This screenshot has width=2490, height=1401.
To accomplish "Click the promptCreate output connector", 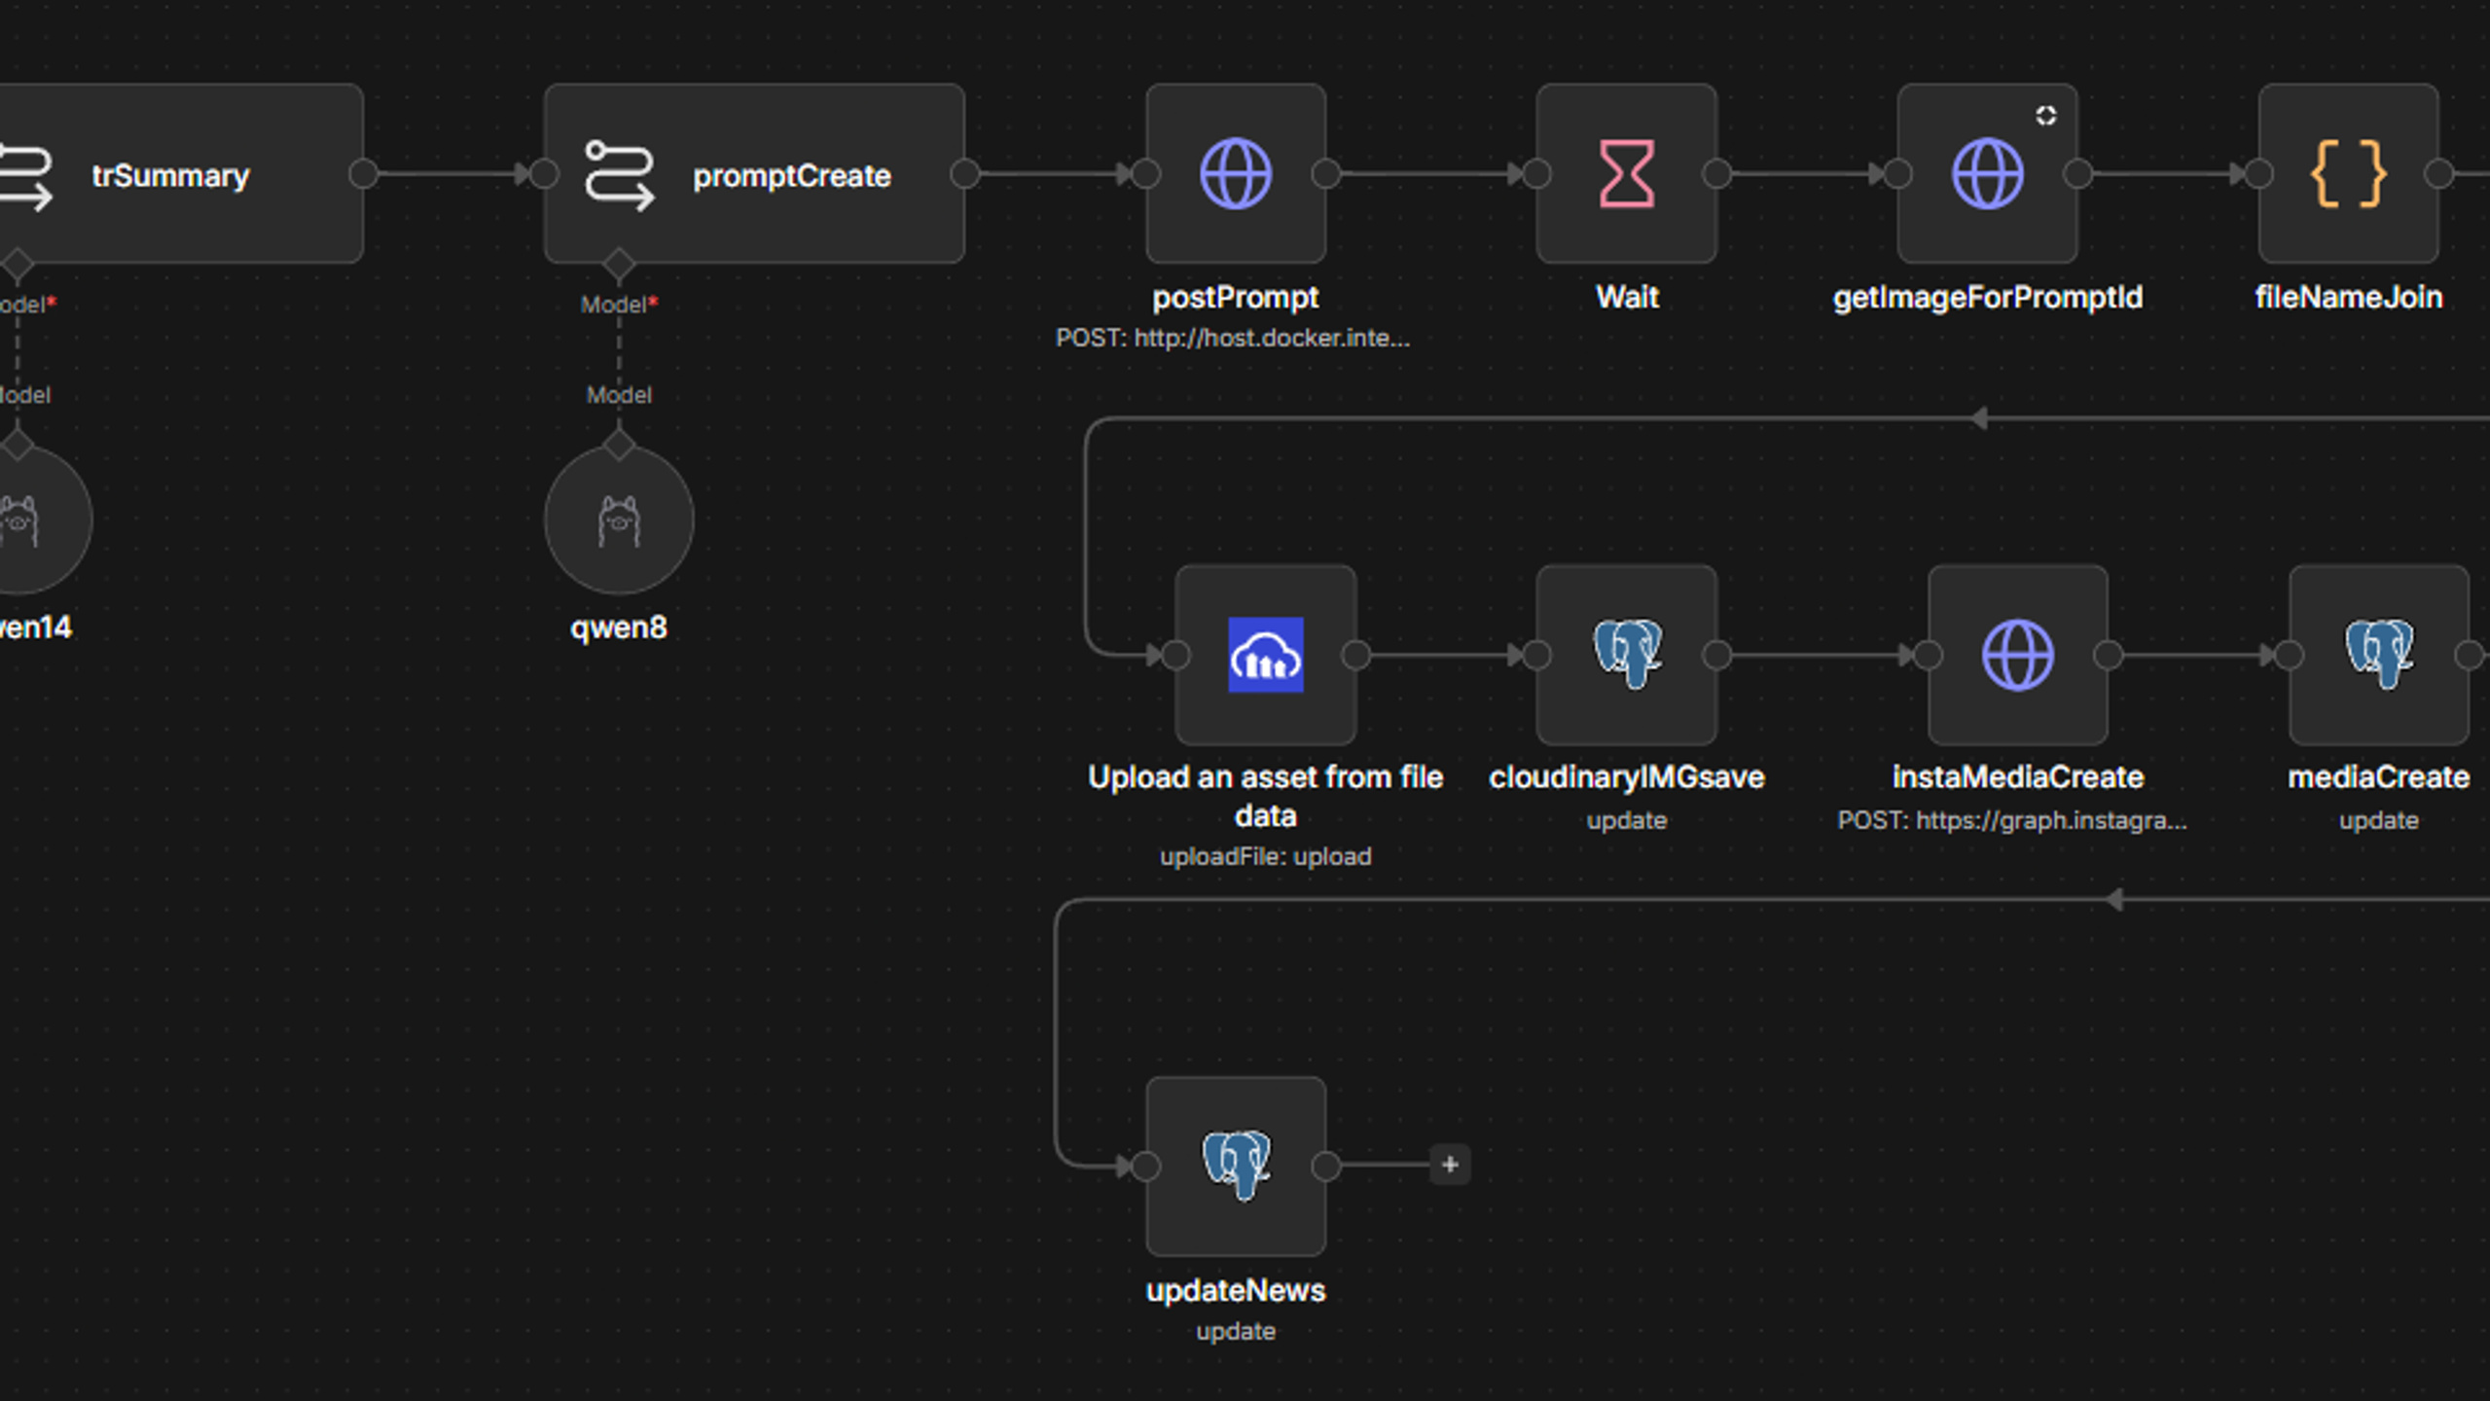I will click(x=965, y=174).
